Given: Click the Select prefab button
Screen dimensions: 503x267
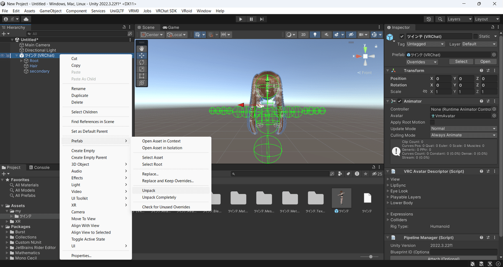Looking at the screenshot, I should (x=461, y=62).
